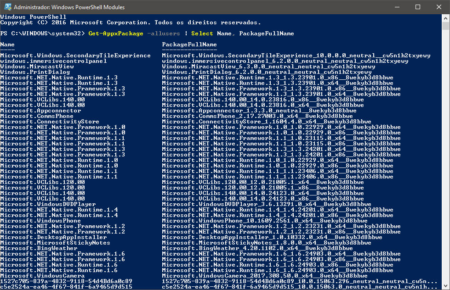Click c5e2524a-ea46-4f67-841f-6a9465d9d515 in Name column
This screenshot has height=290, width=450.
(x=66, y=287)
